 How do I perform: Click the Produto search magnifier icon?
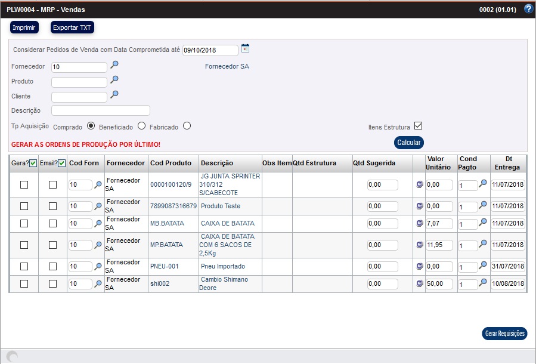click(114, 79)
